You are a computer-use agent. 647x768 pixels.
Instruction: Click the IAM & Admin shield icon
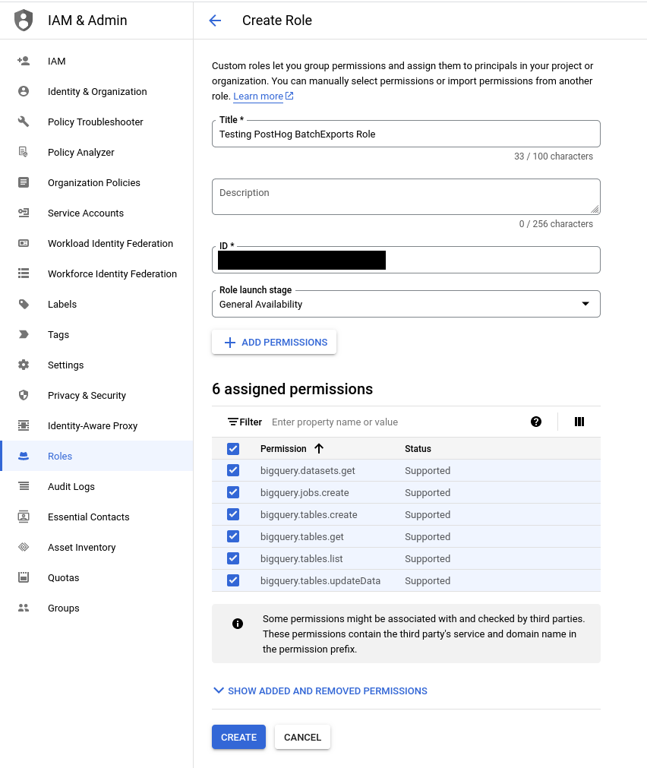23,20
